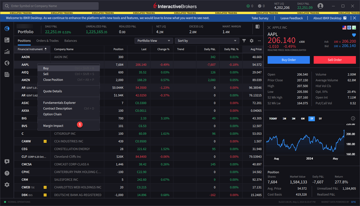This screenshot has height=206, width=360.
Task: Open the feedback chat bubble sidebar icon
Action: (x=7, y=161)
